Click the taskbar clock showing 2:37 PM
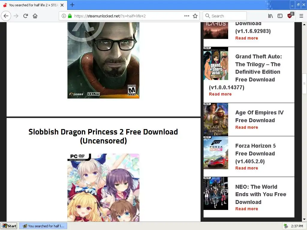307x230 pixels. 297,226
